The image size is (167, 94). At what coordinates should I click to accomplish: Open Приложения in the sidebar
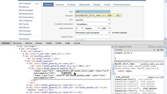(24, 39)
